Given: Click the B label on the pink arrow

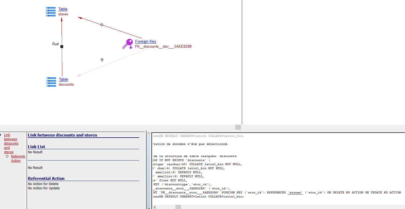Looking at the screenshot, I should tap(102, 60).
